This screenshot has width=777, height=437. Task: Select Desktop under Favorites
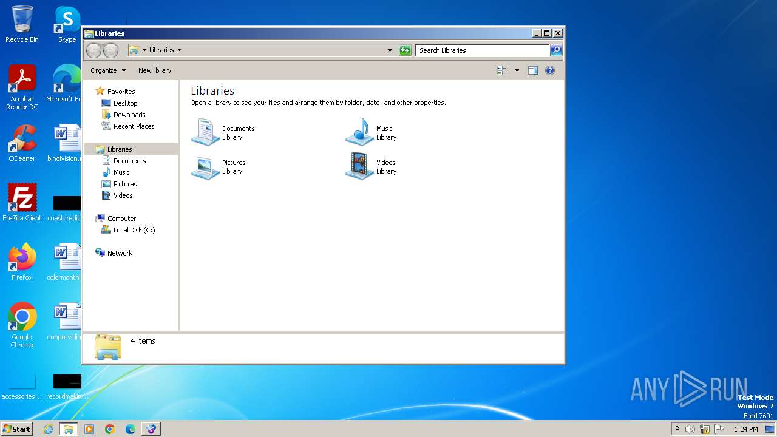tap(125, 103)
